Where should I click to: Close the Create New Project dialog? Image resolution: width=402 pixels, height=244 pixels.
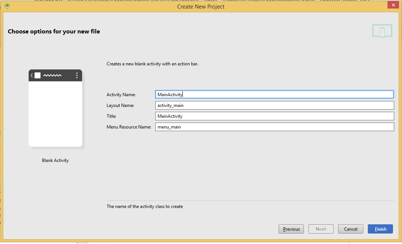pyautogui.click(x=393, y=5)
